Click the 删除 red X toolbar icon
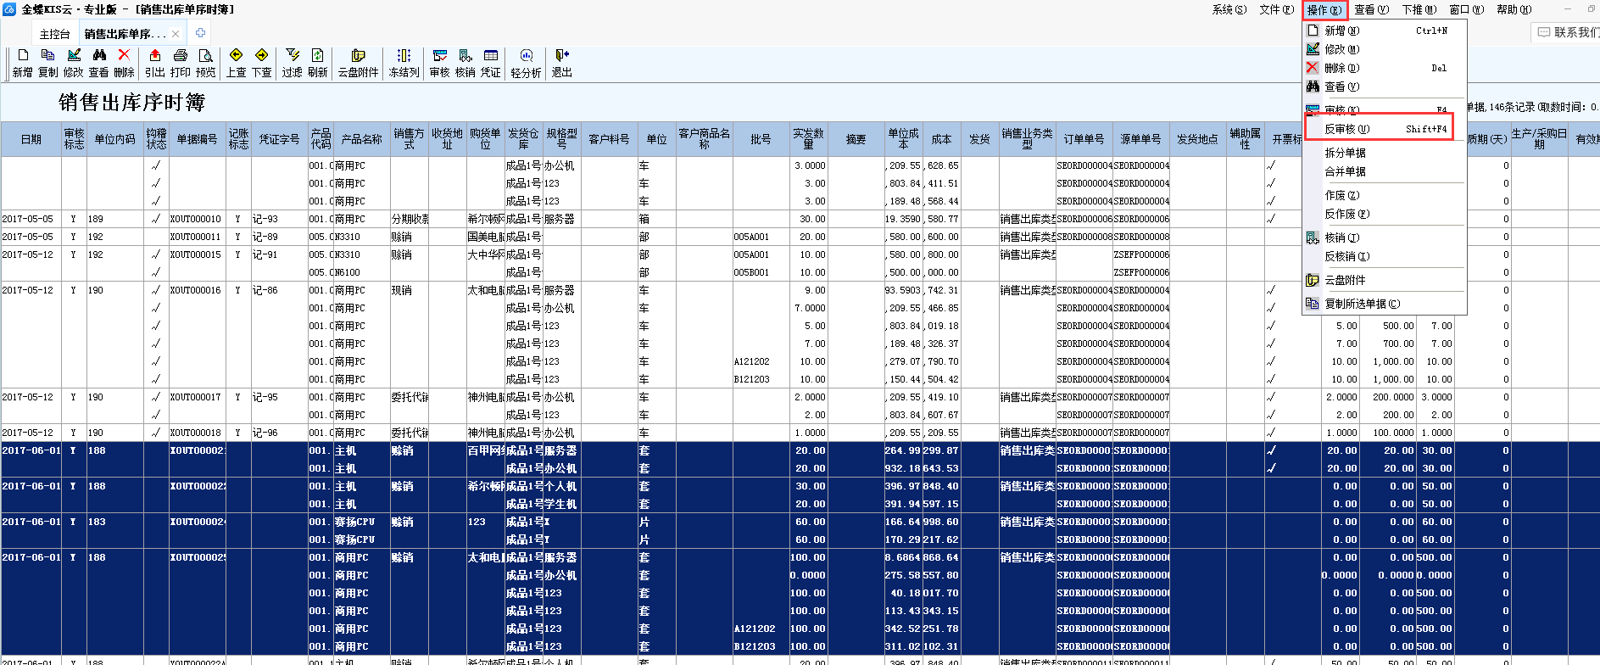 pyautogui.click(x=124, y=63)
